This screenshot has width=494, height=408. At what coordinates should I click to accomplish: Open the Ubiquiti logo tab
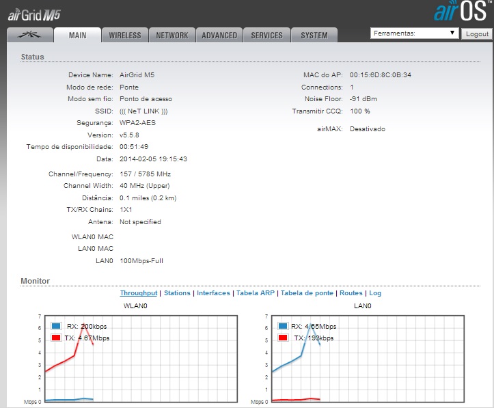coord(30,35)
